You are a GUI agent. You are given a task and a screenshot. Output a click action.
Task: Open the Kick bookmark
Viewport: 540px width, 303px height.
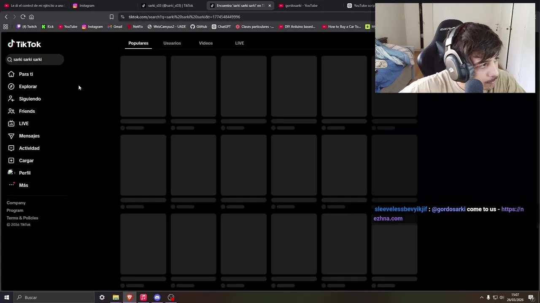(x=48, y=27)
